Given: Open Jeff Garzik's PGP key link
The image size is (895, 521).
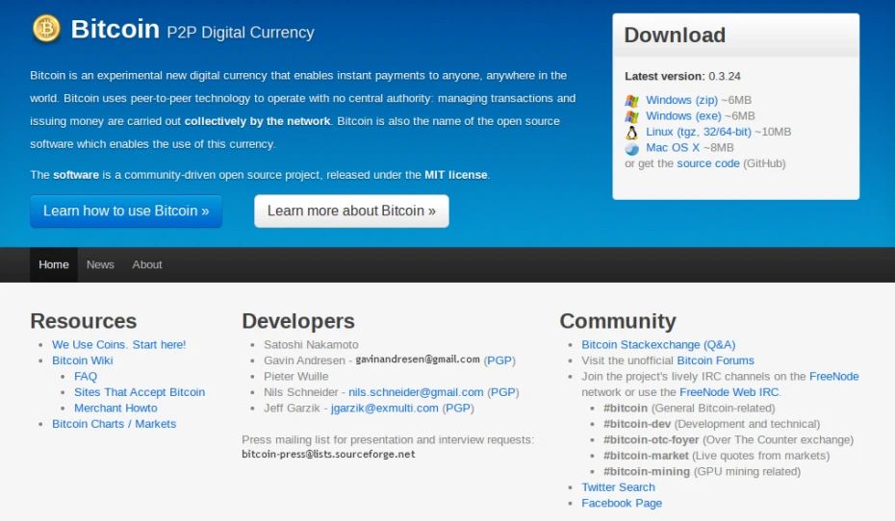Looking at the screenshot, I should pyautogui.click(x=458, y=409).
